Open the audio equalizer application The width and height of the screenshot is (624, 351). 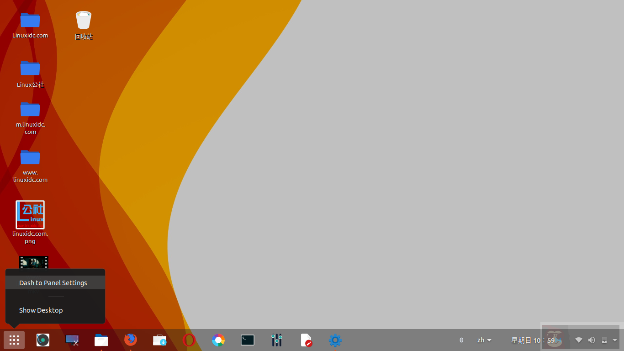(277, 340)
